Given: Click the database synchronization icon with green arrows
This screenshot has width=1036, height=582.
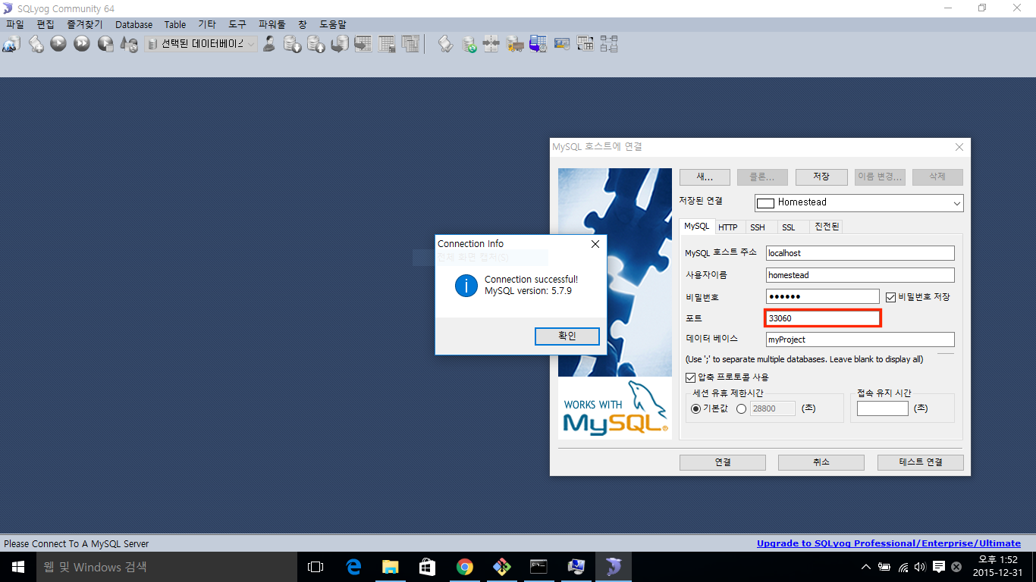Looking at the screenshot, I should tap(469, 44).
